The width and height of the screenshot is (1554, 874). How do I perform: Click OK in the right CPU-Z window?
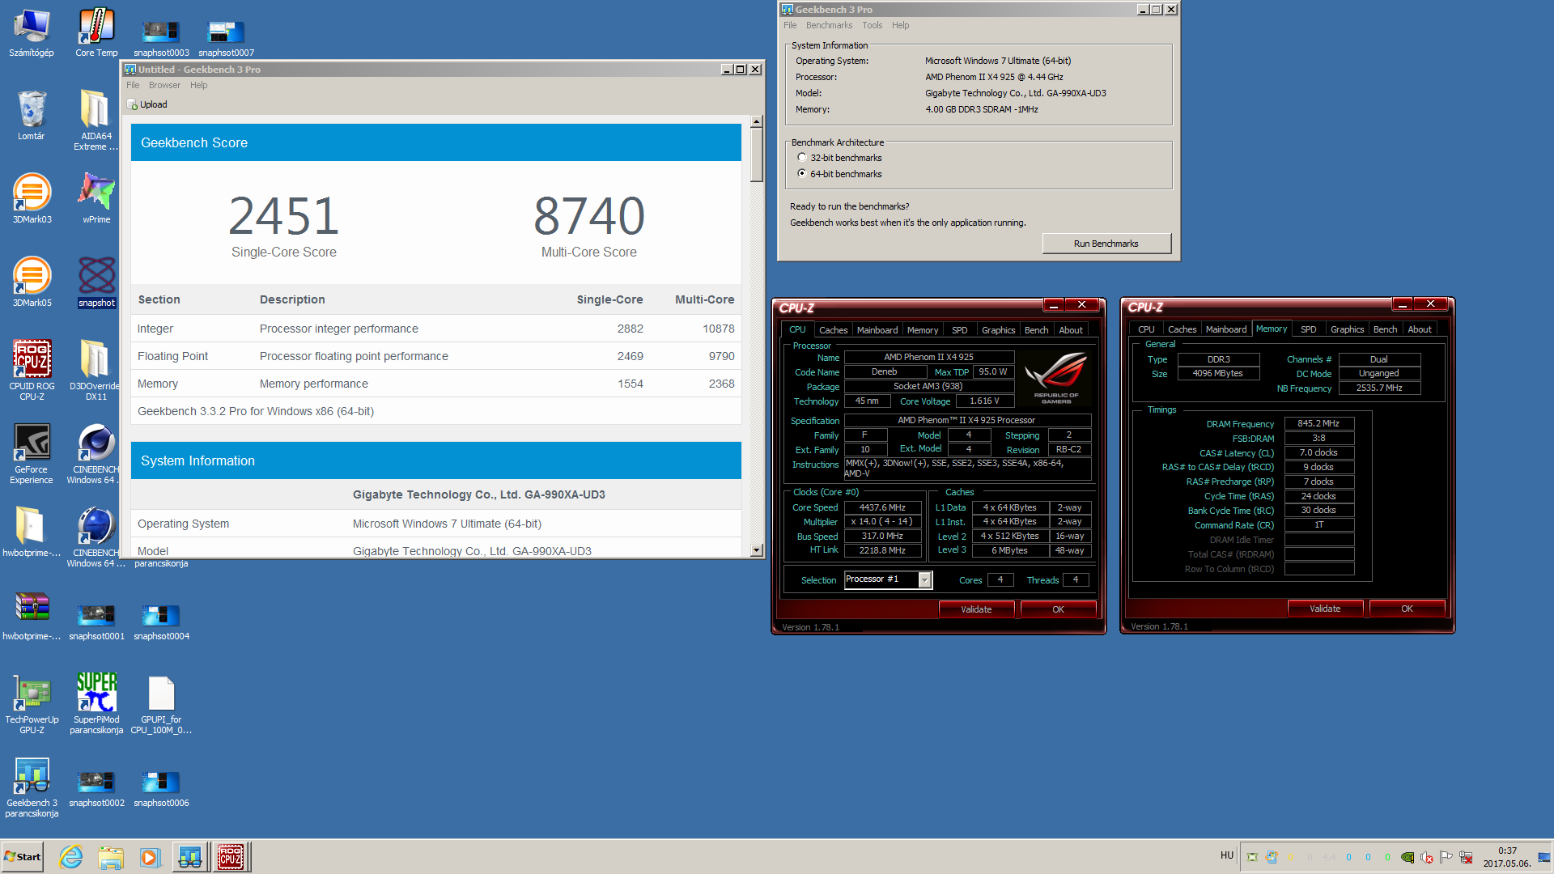[x=1407, y=609]
